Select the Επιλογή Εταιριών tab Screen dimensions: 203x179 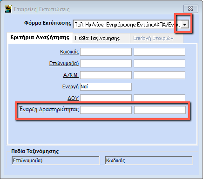(x=156, y=38)
